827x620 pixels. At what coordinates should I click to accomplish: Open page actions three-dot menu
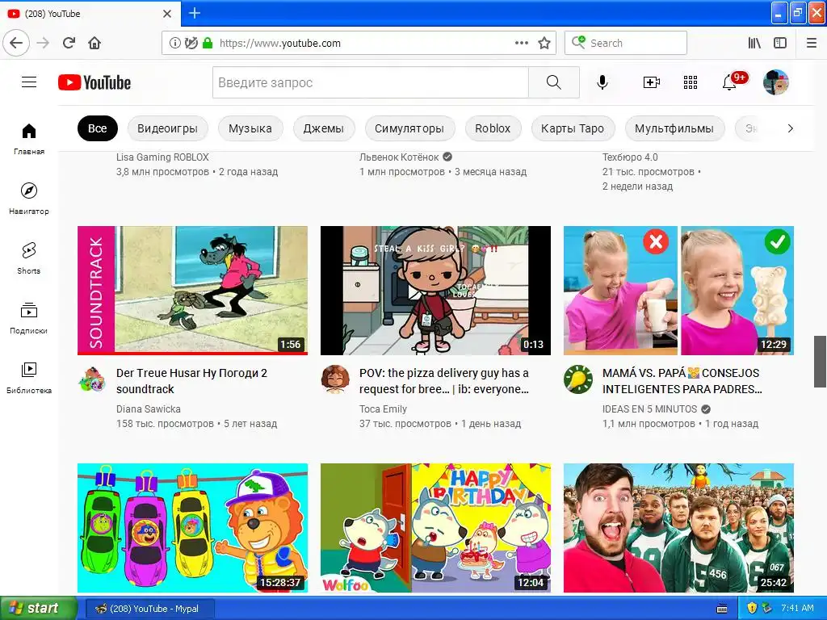pos(522,44)
